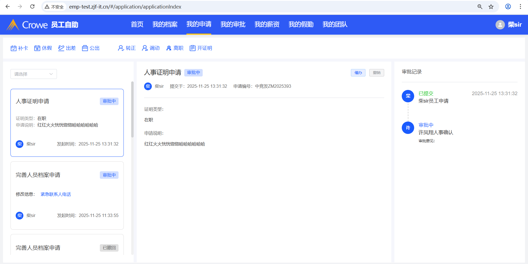Screen dimensions: 528x264
Task: Open the browser three-dot menu
Action: [x=520, y=7]
